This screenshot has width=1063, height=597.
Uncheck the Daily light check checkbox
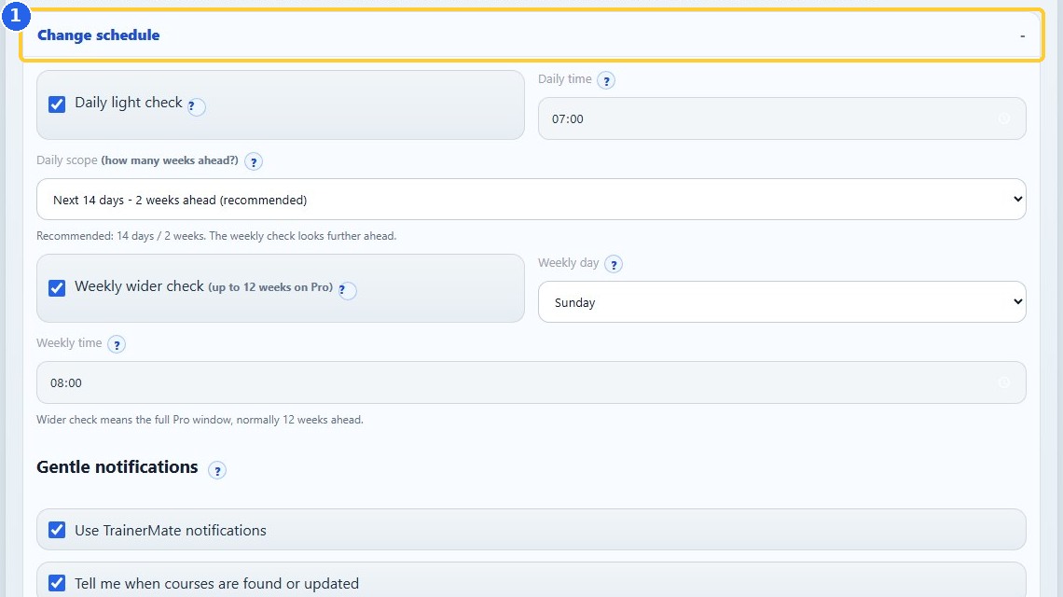57,104
